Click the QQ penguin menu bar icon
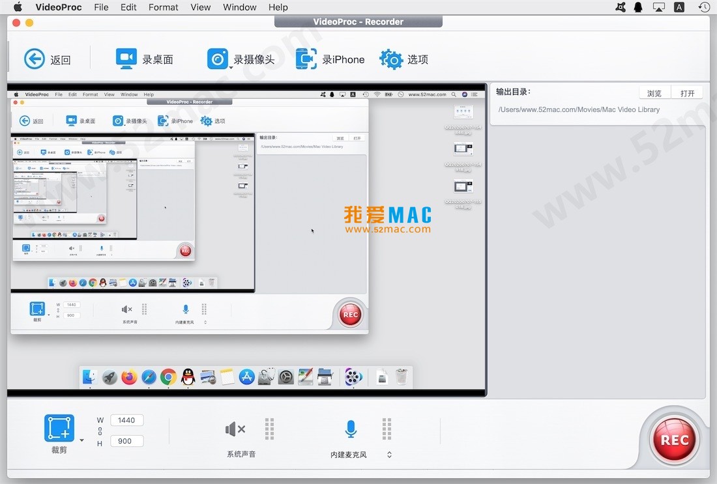The width and height of the screenshot is (717, 484). (638, 7)
